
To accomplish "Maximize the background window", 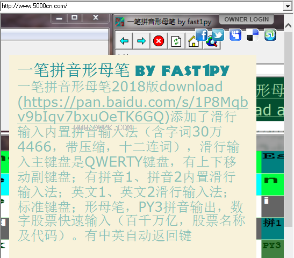I will (x=74, y=18).
